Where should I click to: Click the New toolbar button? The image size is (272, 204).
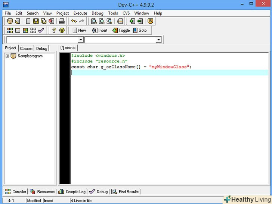(79, 30)
